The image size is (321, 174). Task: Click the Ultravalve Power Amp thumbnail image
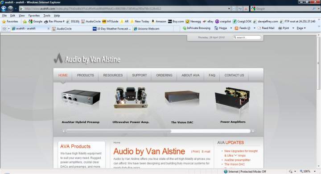click(x=131, y=98)
